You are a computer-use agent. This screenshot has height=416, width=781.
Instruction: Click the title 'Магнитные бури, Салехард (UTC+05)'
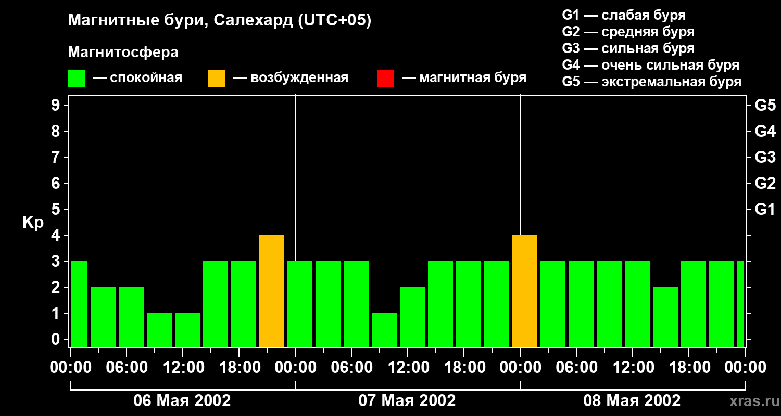220,21
